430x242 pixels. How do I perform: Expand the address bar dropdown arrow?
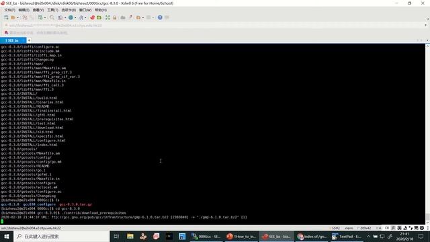coord(425,26)
